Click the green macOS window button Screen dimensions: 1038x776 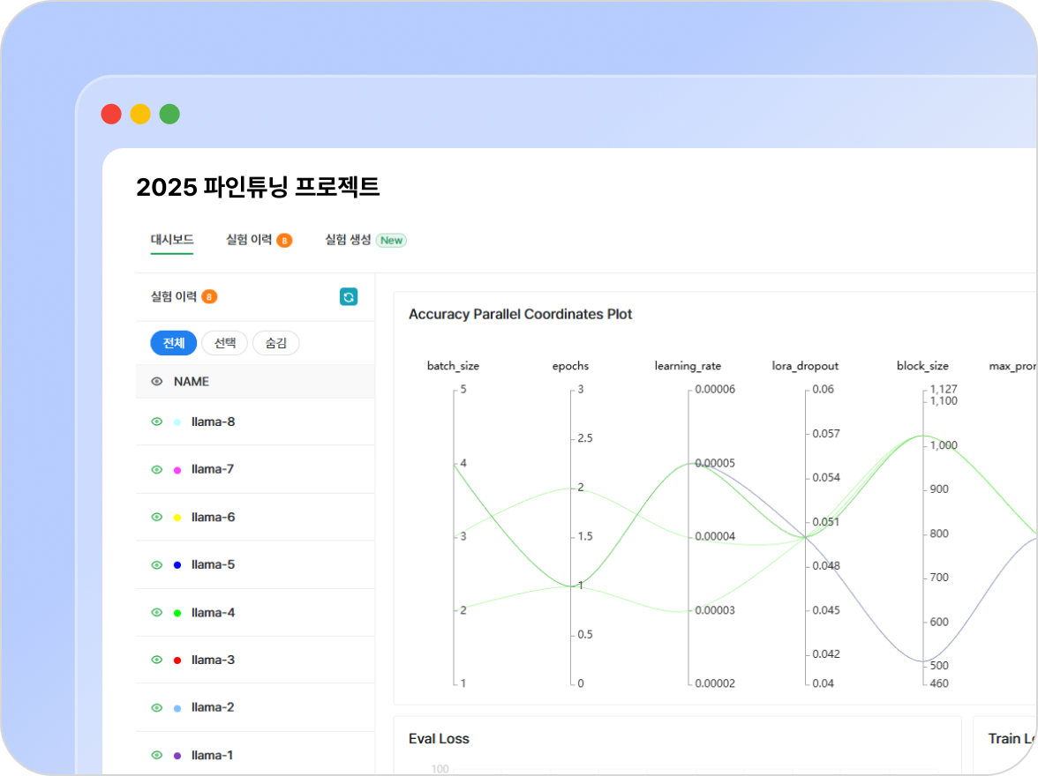click(x=169, y=114)
